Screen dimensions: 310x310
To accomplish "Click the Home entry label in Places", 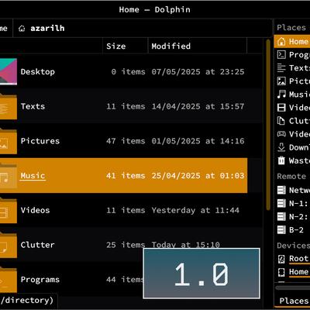I will tap(299, 41).
